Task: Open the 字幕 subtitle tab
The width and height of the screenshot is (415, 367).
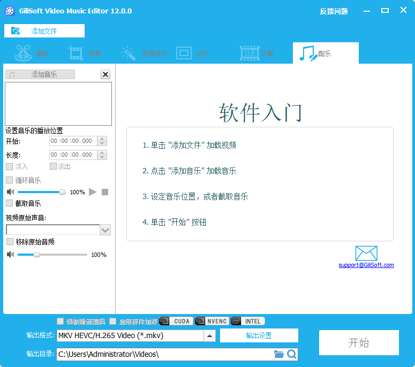Action: coord(256,53)
